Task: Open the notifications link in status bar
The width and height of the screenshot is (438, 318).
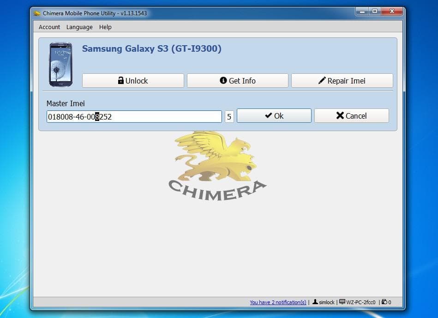Action: 278,302
